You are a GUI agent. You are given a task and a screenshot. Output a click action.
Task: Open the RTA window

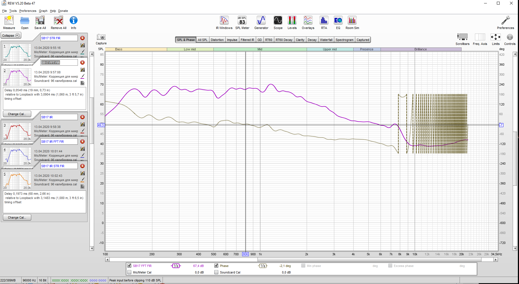[324, 22]
